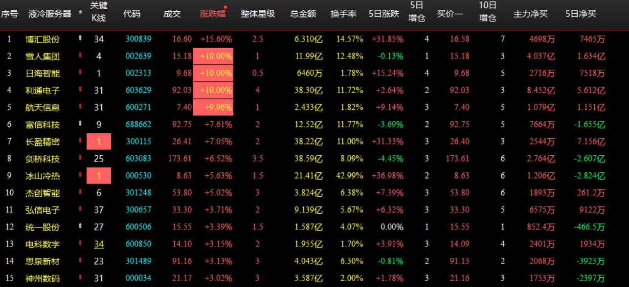The width and height of the screenshot is (629, 287).
Task: Click total amount 38.59亿
Action: point(309,159)
